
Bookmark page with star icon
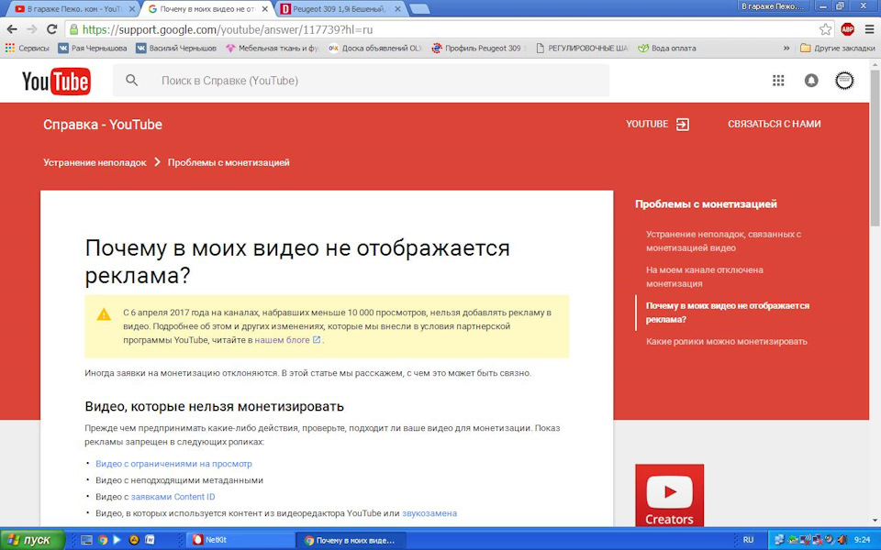click(x=825, y=29)
